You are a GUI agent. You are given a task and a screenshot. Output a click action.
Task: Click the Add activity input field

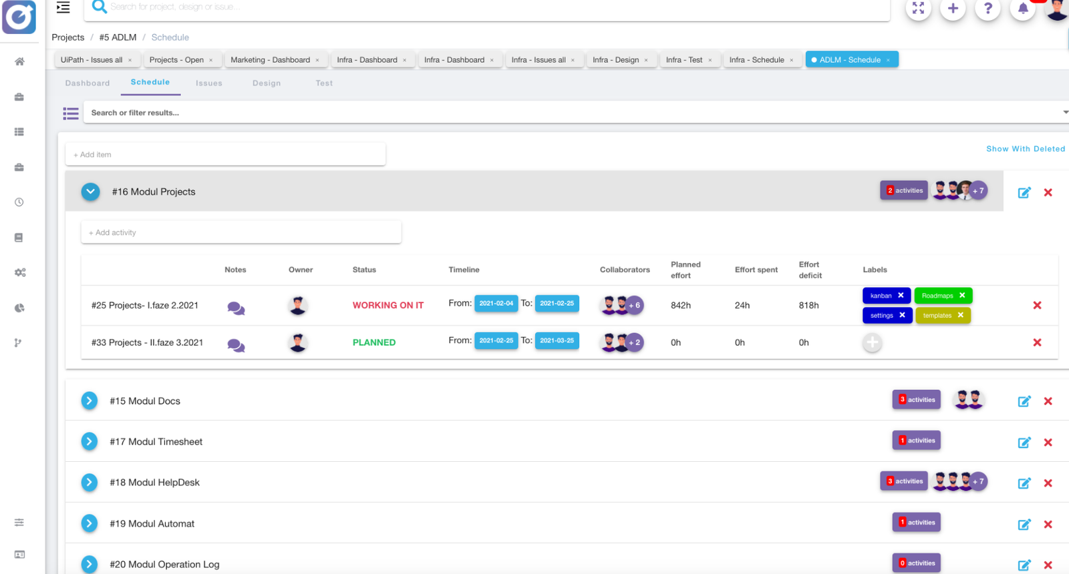[241, 233]
